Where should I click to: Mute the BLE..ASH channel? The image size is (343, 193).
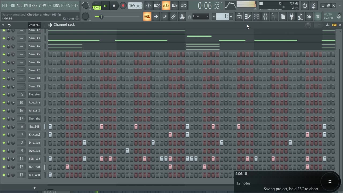pos(4,175)
